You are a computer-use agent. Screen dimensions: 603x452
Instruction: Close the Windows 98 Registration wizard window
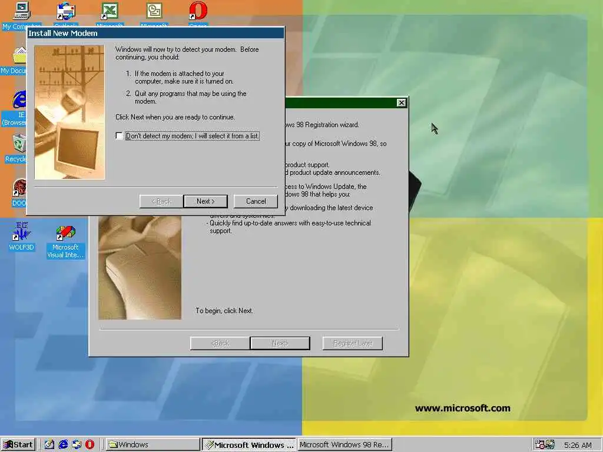pos(401,102)
